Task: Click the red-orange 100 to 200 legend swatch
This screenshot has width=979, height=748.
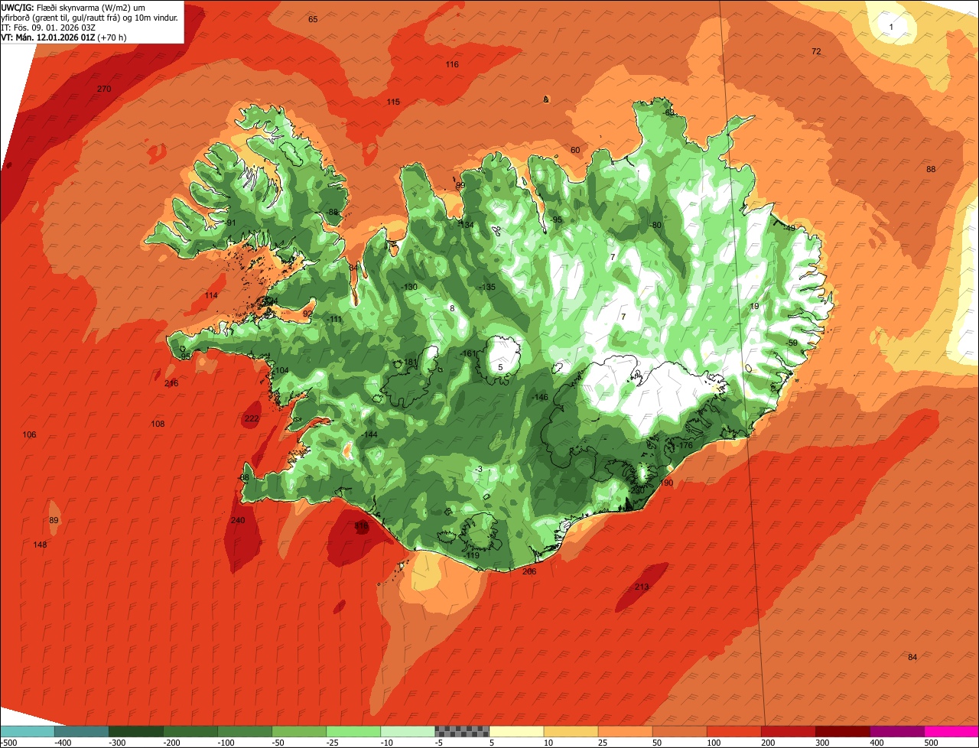Action: click(x=733, y=731)
